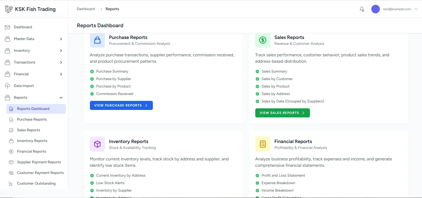This screenshot has height=198, width=422.
Task: Click the Dashboard envelope icon in sidebar
Action: (7, 27)
